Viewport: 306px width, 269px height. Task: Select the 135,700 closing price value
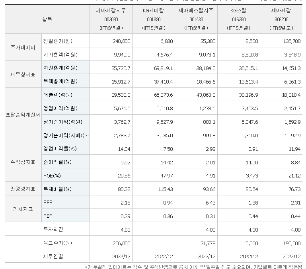(292, 41)
